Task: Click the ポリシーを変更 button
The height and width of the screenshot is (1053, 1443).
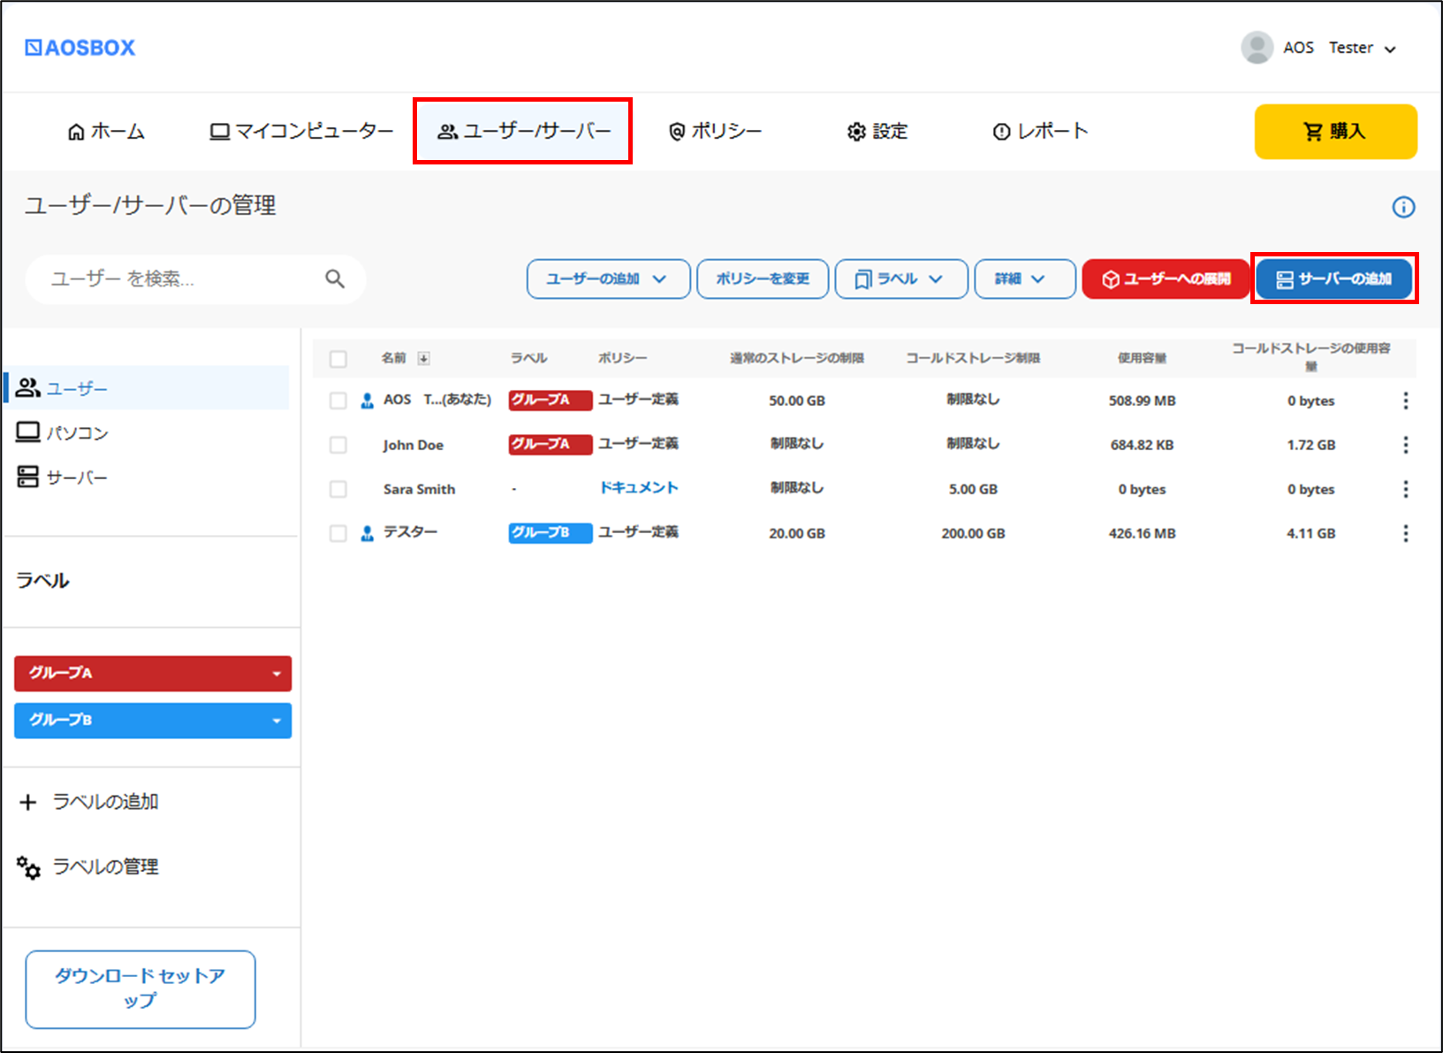Action: click(763, 279)
